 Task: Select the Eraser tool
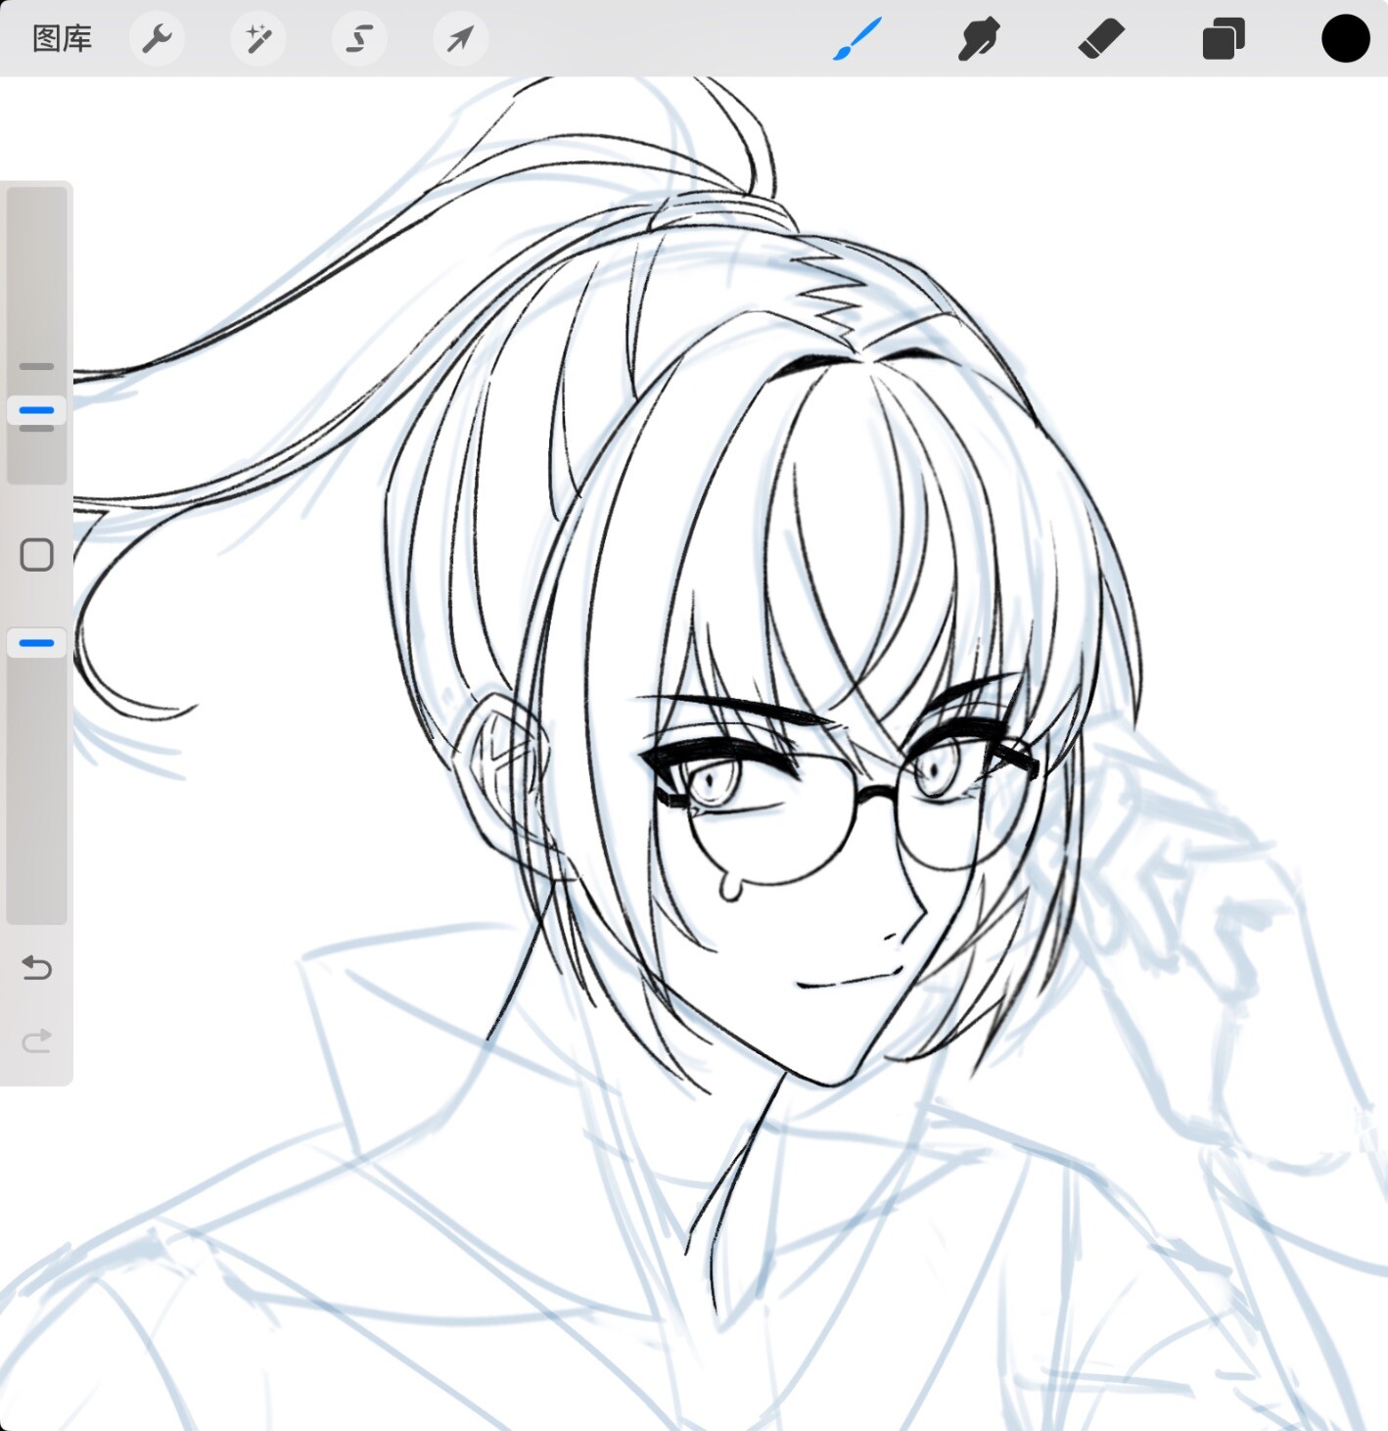coord(1101,39)
